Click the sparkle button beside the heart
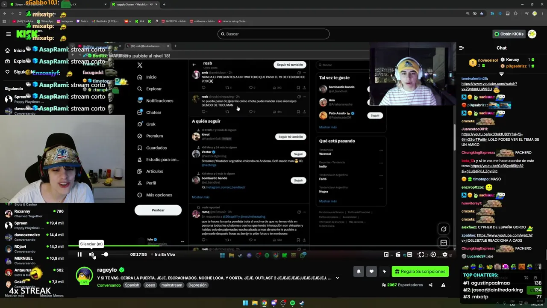Screen dimensions: 547x308 click(384, 271)
